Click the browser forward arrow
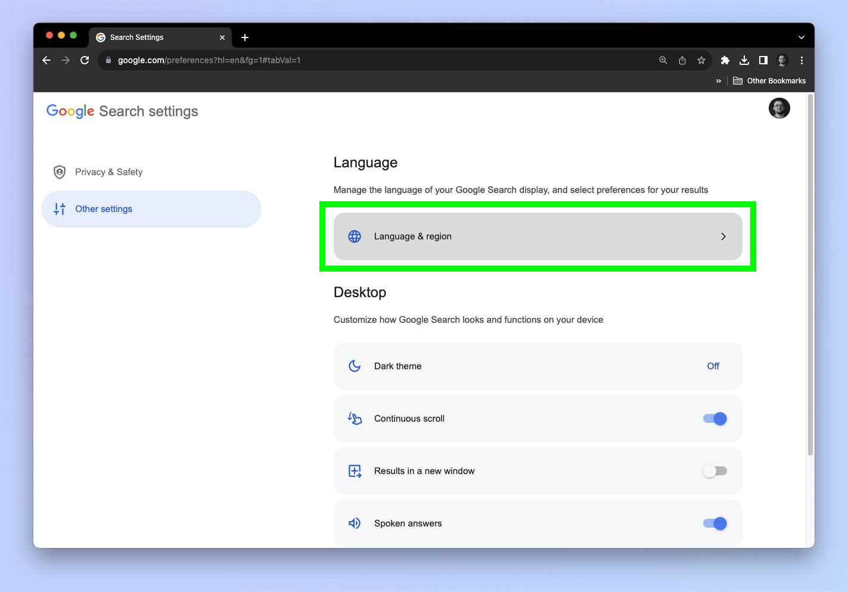Viewport: 848px width, 592px height. click(x=66, y=60)
